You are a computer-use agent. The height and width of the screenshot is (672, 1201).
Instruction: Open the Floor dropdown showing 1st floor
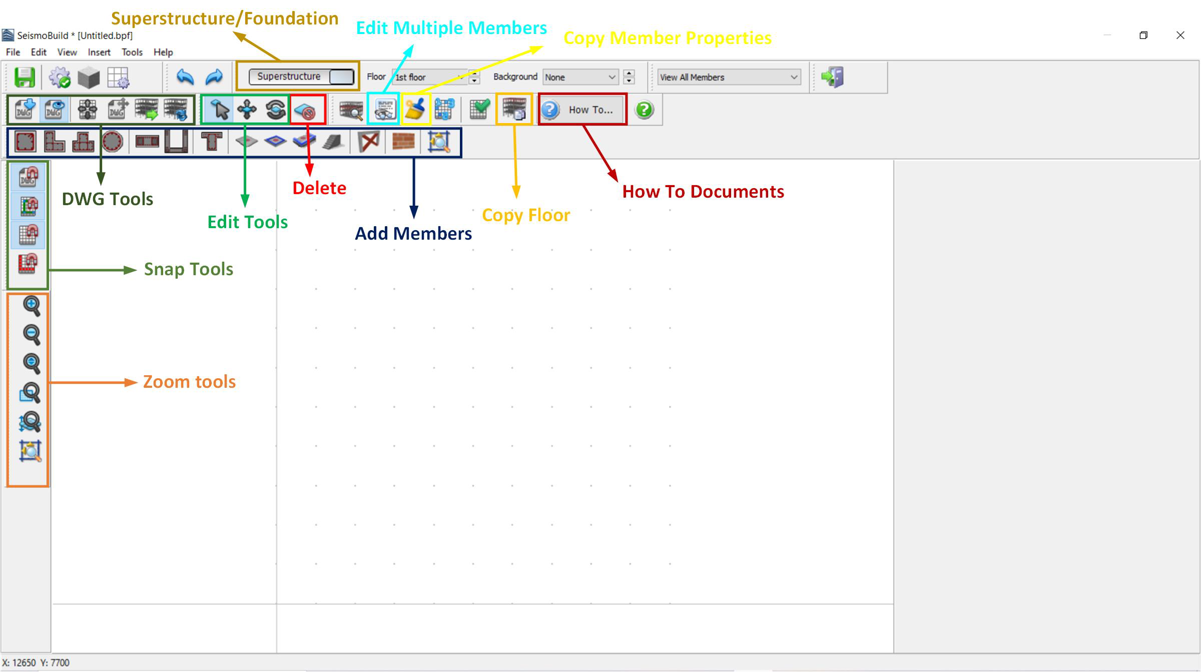pos(429,77)
